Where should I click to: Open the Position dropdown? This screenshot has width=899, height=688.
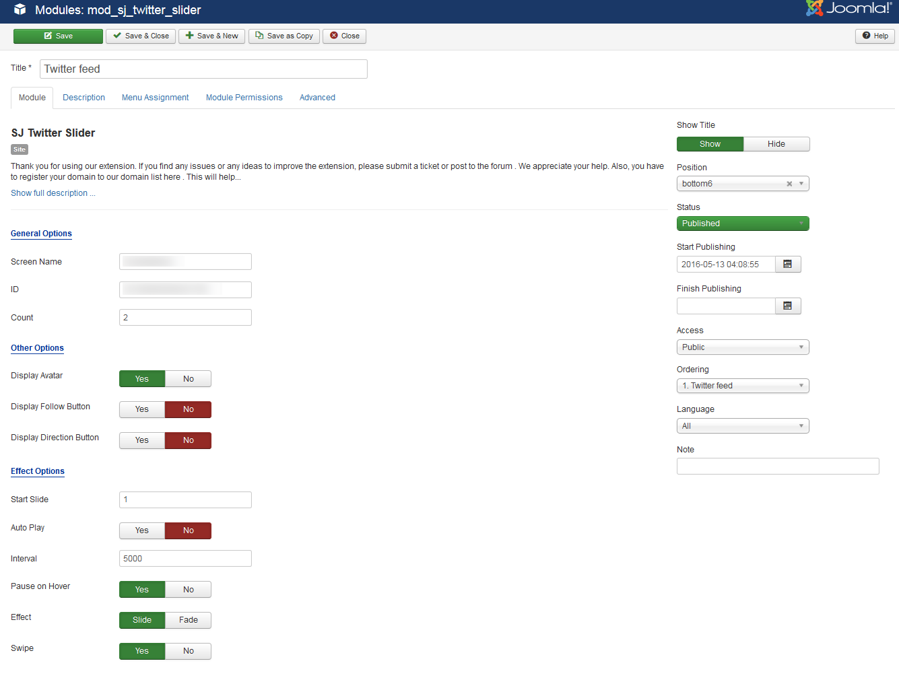[743, 184]
